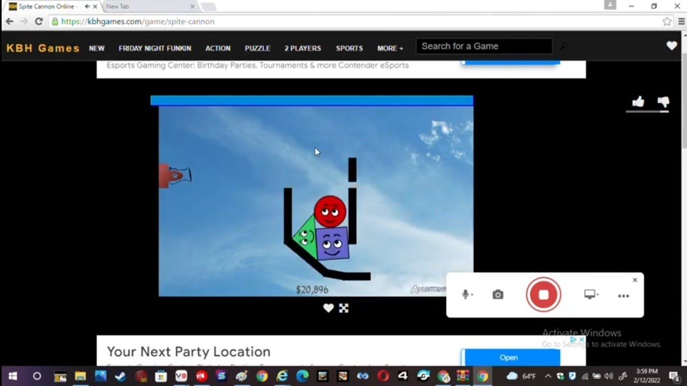Viewport: 687px width, 386px height.
Task: Click the Open button on the ad
Action: [509, 358]
